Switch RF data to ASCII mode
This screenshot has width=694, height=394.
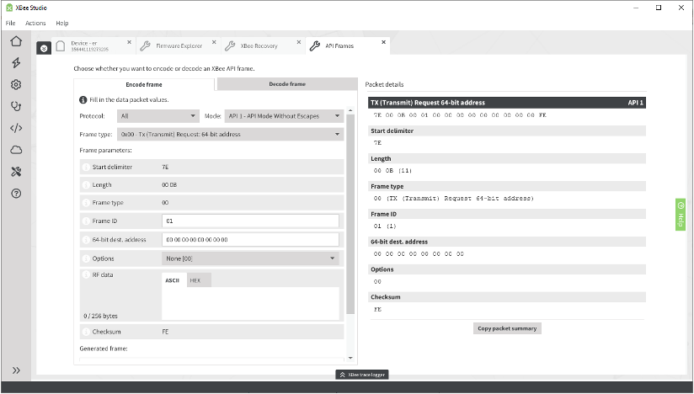coord(173,280)
